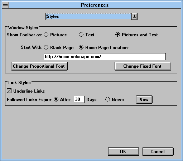Choose Home Page Location radio button
This screenshot has height=161, width=183.
[81, 47]
